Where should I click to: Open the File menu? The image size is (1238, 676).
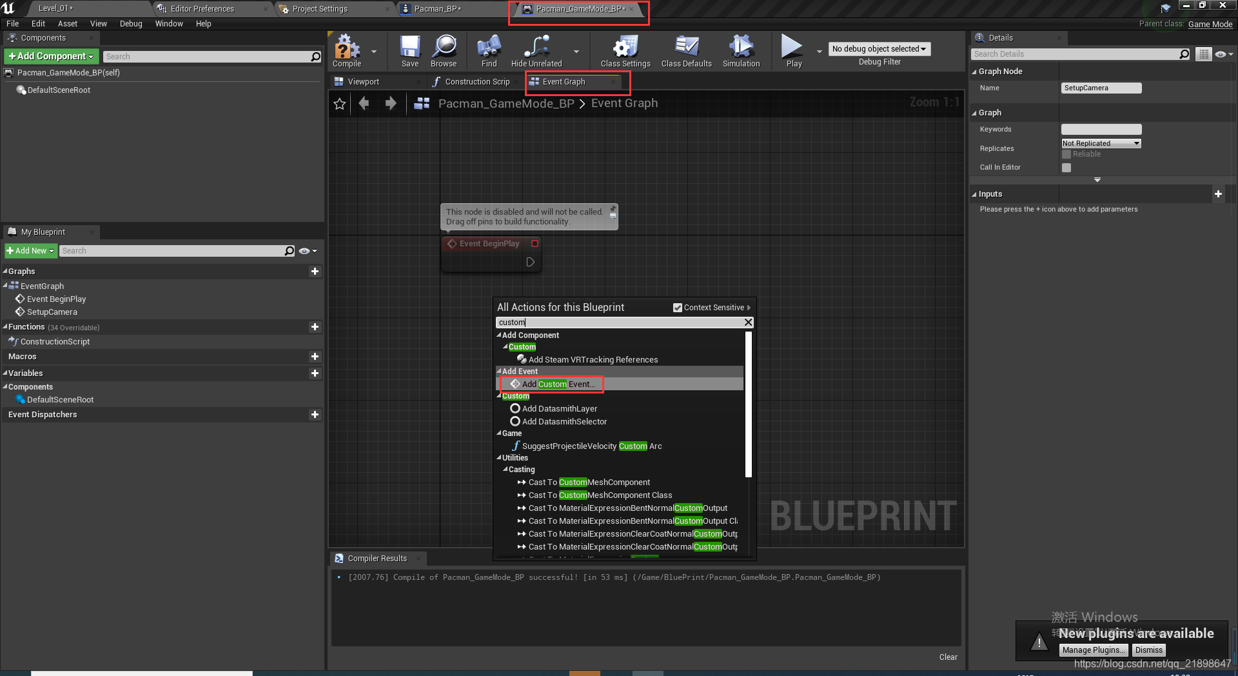[x=13, y=24]
